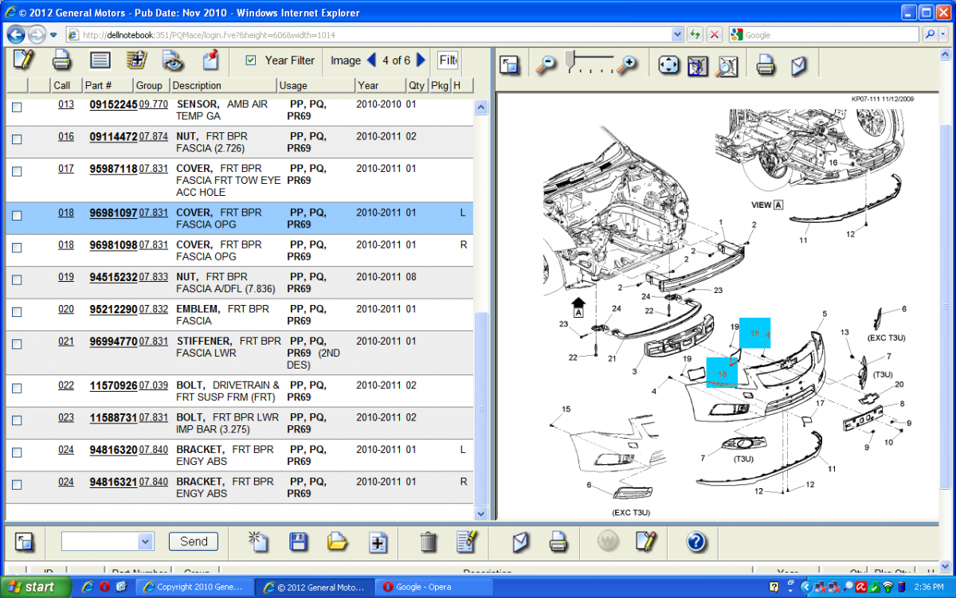Uncheck the Year Filter checkbox

click(251, 61)
